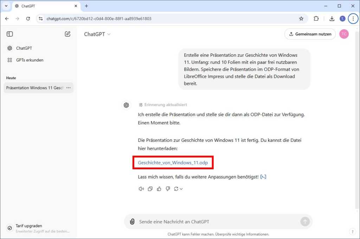This screenshot has height=239, width=360.
Task: Select the read-aloud speaker icon
Action: pyautogui.click(x=141, y=189)
